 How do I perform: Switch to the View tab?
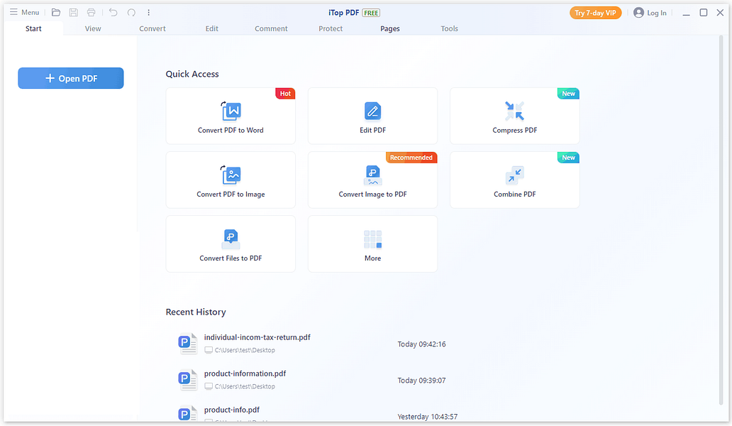(93, 28)
